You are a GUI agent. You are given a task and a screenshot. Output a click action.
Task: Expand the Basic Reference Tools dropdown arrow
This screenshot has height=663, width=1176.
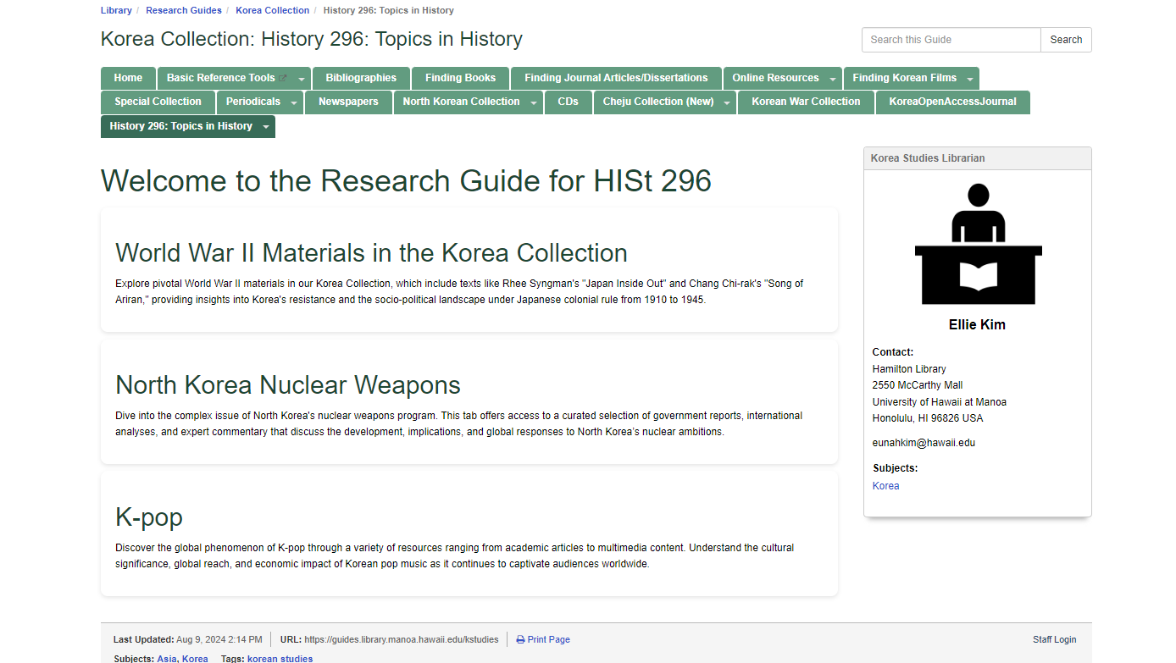click(x=302, y=79)
